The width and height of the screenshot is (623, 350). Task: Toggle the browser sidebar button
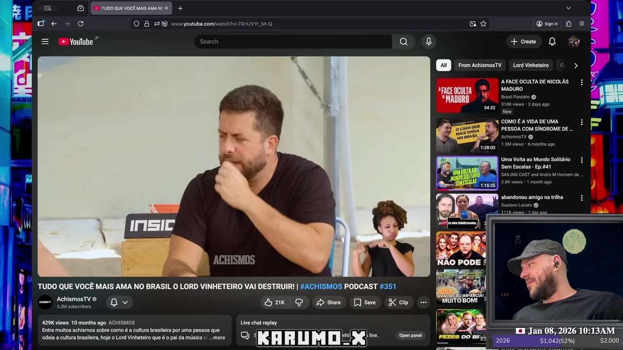click(41, 24)
